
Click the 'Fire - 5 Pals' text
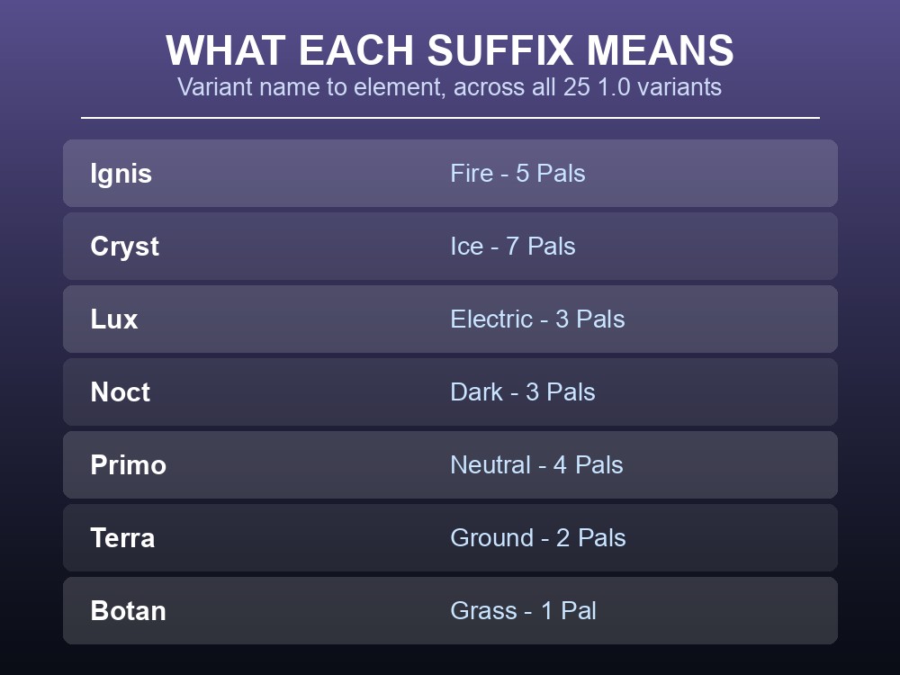(517, 174)
